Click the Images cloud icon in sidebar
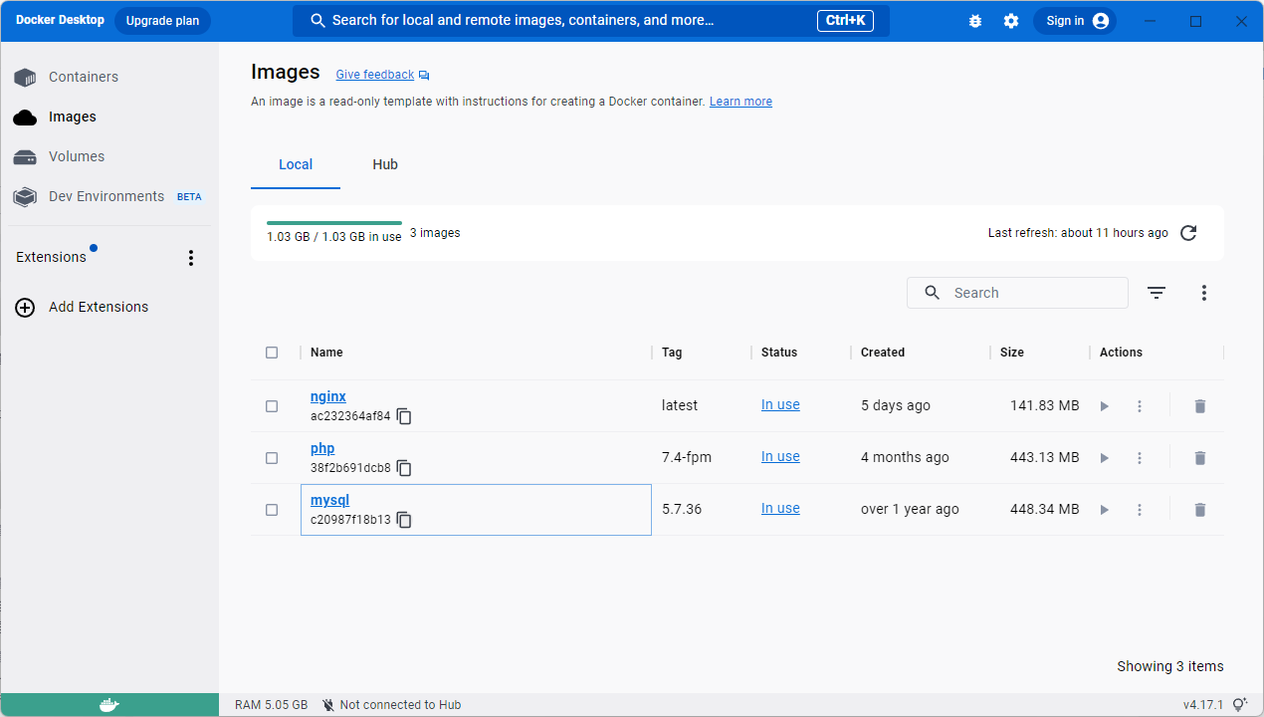 coord(25,117)
